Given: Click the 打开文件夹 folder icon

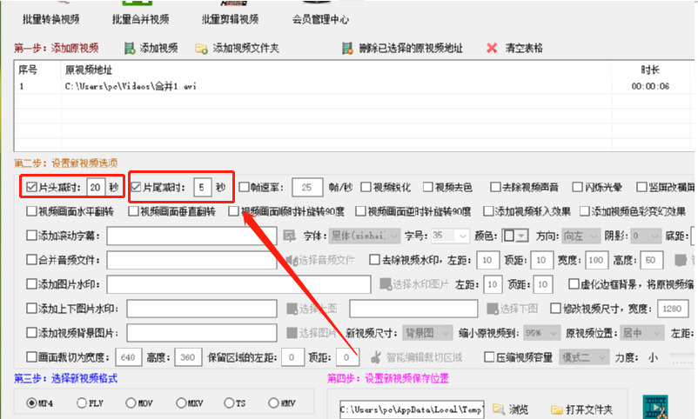Looking at the screenshot, I should 556,409.
